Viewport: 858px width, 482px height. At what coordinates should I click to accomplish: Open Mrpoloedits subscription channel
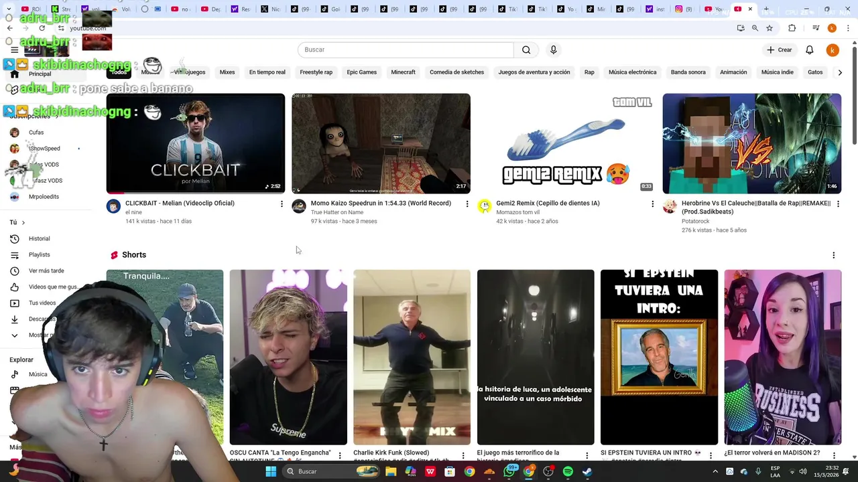(x=44, y=197)
